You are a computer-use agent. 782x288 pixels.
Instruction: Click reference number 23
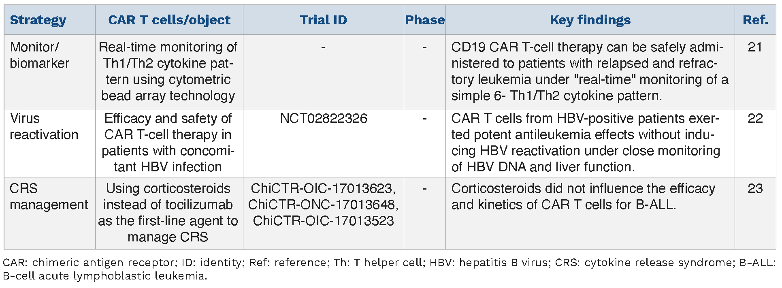click(x=755, y=188)
